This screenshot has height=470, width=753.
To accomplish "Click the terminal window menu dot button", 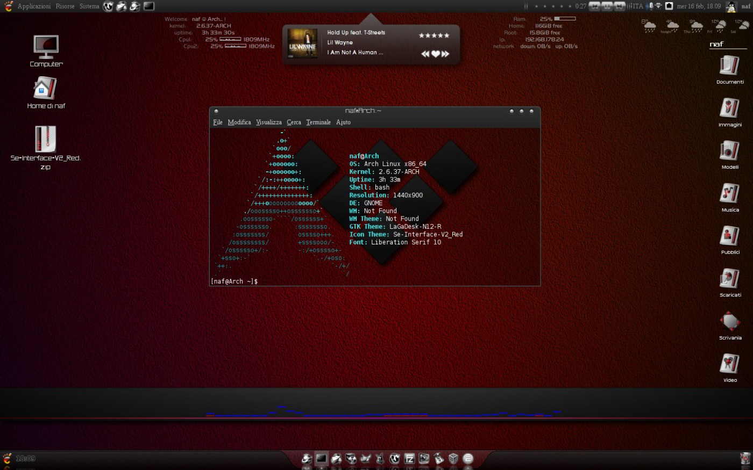I will point(216,111).
